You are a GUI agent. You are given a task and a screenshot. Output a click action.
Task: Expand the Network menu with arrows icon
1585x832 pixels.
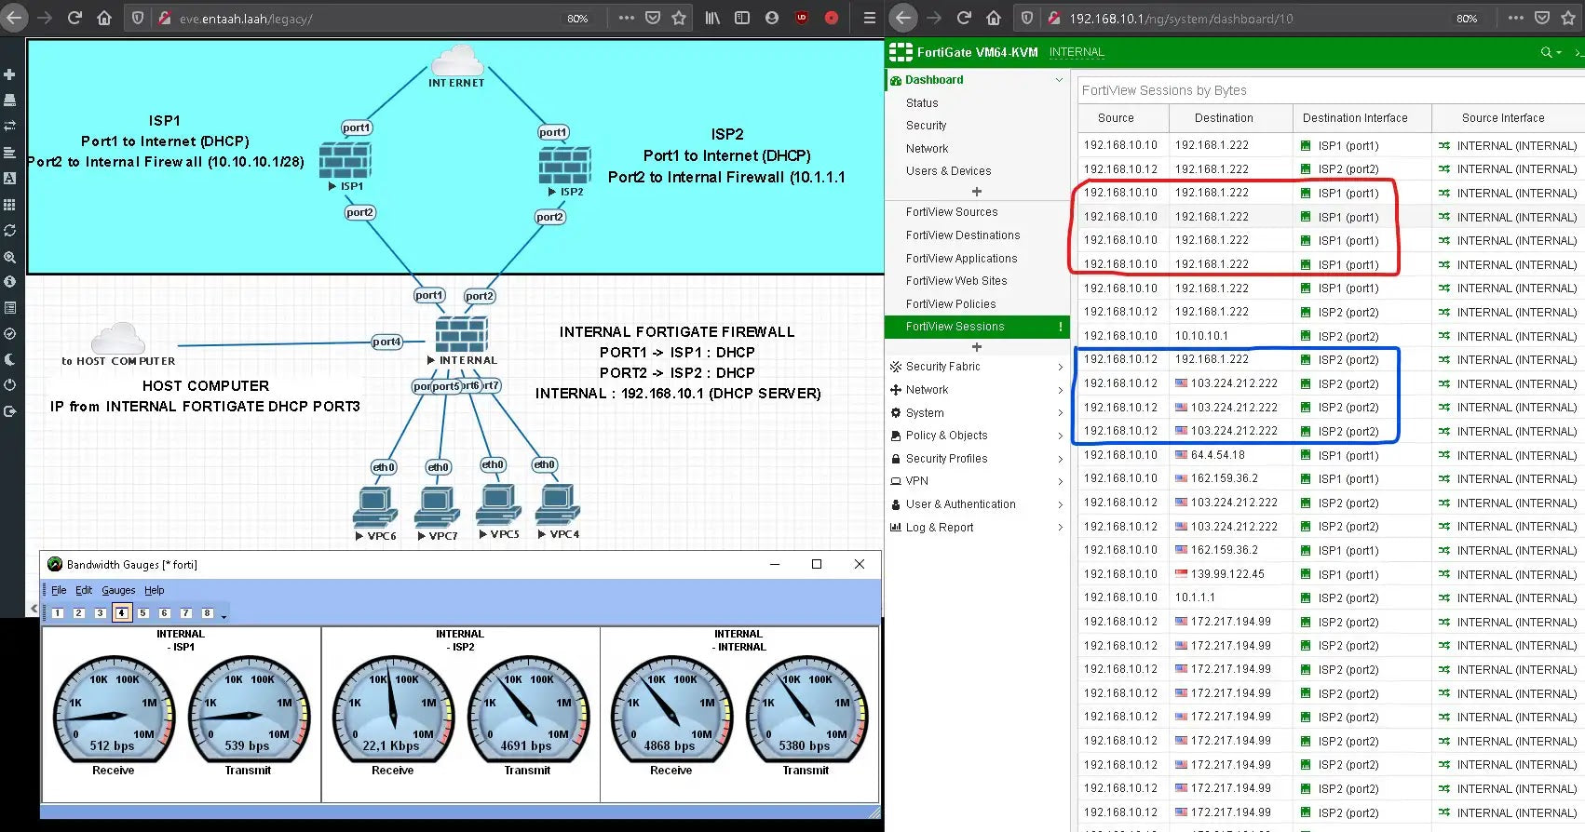tap(977, 390)
